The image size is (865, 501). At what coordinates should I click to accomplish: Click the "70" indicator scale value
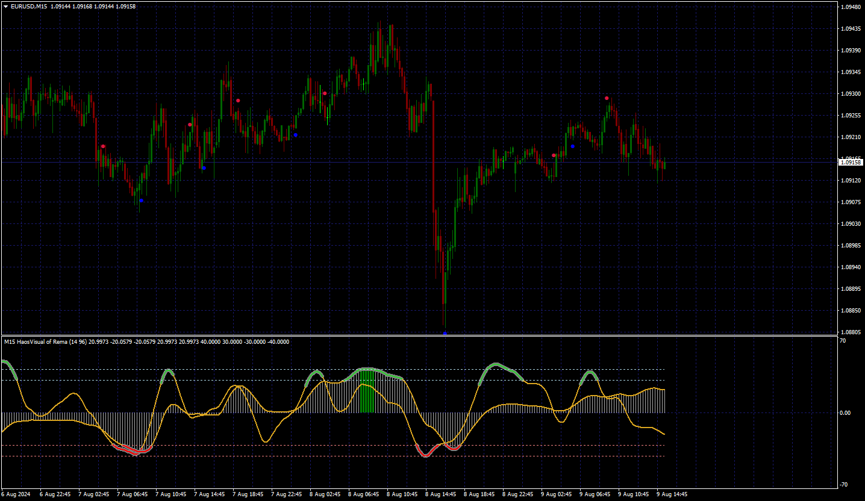(x=843, y=341)
